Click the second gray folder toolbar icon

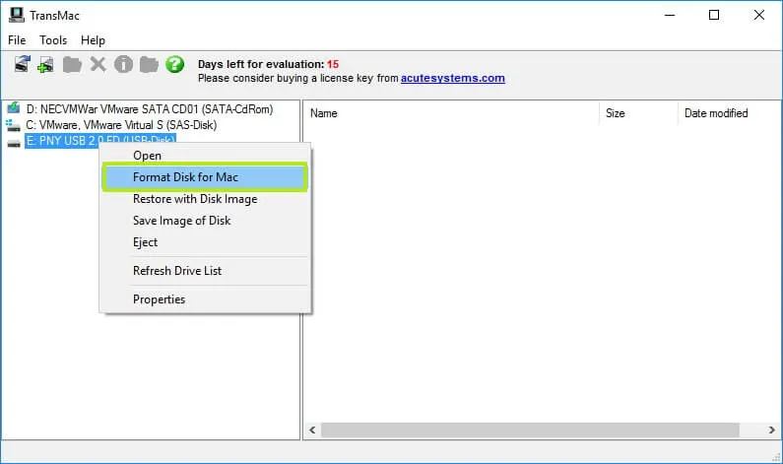(x=149, y=64)
